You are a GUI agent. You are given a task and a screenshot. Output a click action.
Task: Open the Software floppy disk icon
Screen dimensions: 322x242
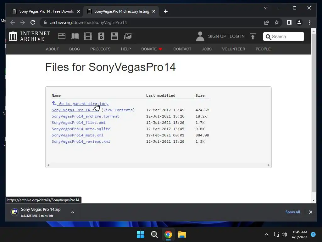[114, 36]
